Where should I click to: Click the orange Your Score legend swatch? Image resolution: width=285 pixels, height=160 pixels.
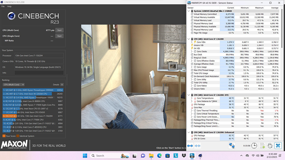[4, 136]
